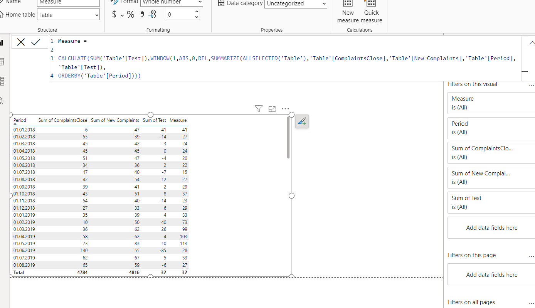Switch to Model view in the left sidebar
The image size is (535, 308).
point(2,81)
